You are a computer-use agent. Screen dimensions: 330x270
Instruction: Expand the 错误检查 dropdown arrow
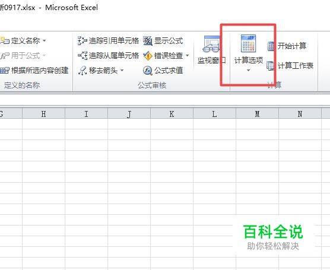click(x=187, y=56)
